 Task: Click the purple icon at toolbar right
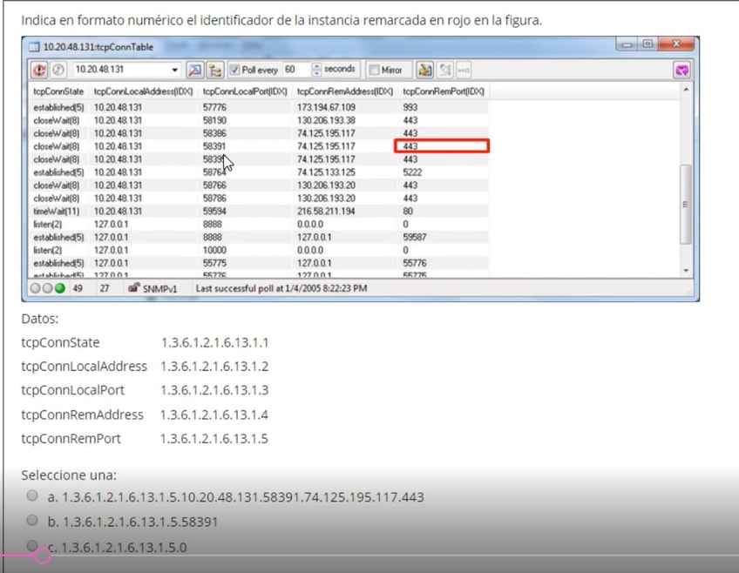(x=681, y=71)
